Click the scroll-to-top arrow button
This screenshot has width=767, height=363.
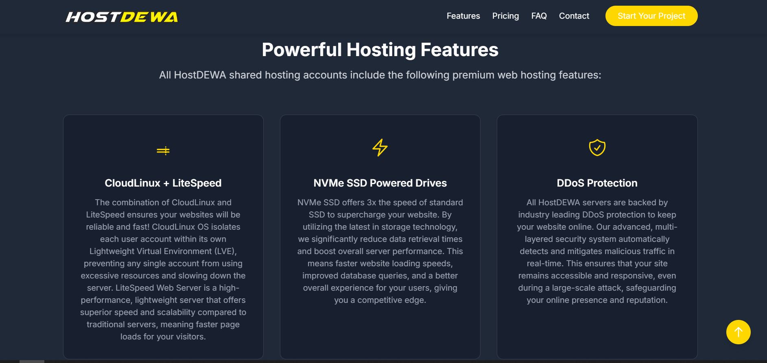[738, 332]
